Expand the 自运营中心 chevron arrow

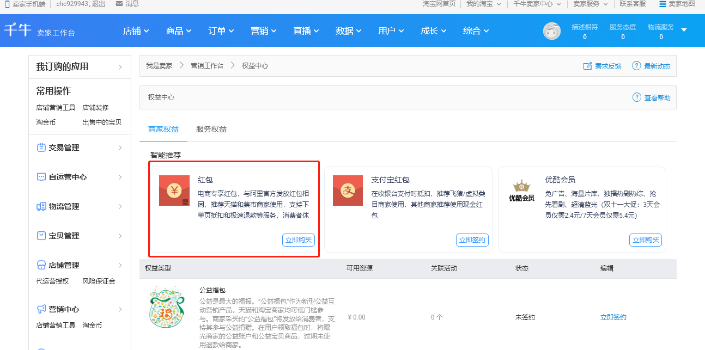(120, 177)
